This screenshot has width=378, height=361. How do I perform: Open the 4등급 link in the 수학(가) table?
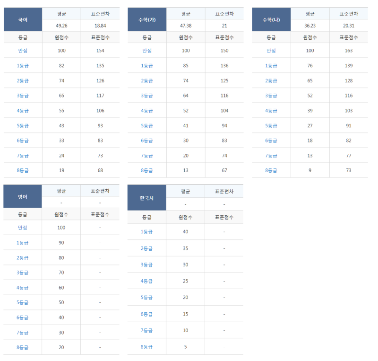pos(147,111)
